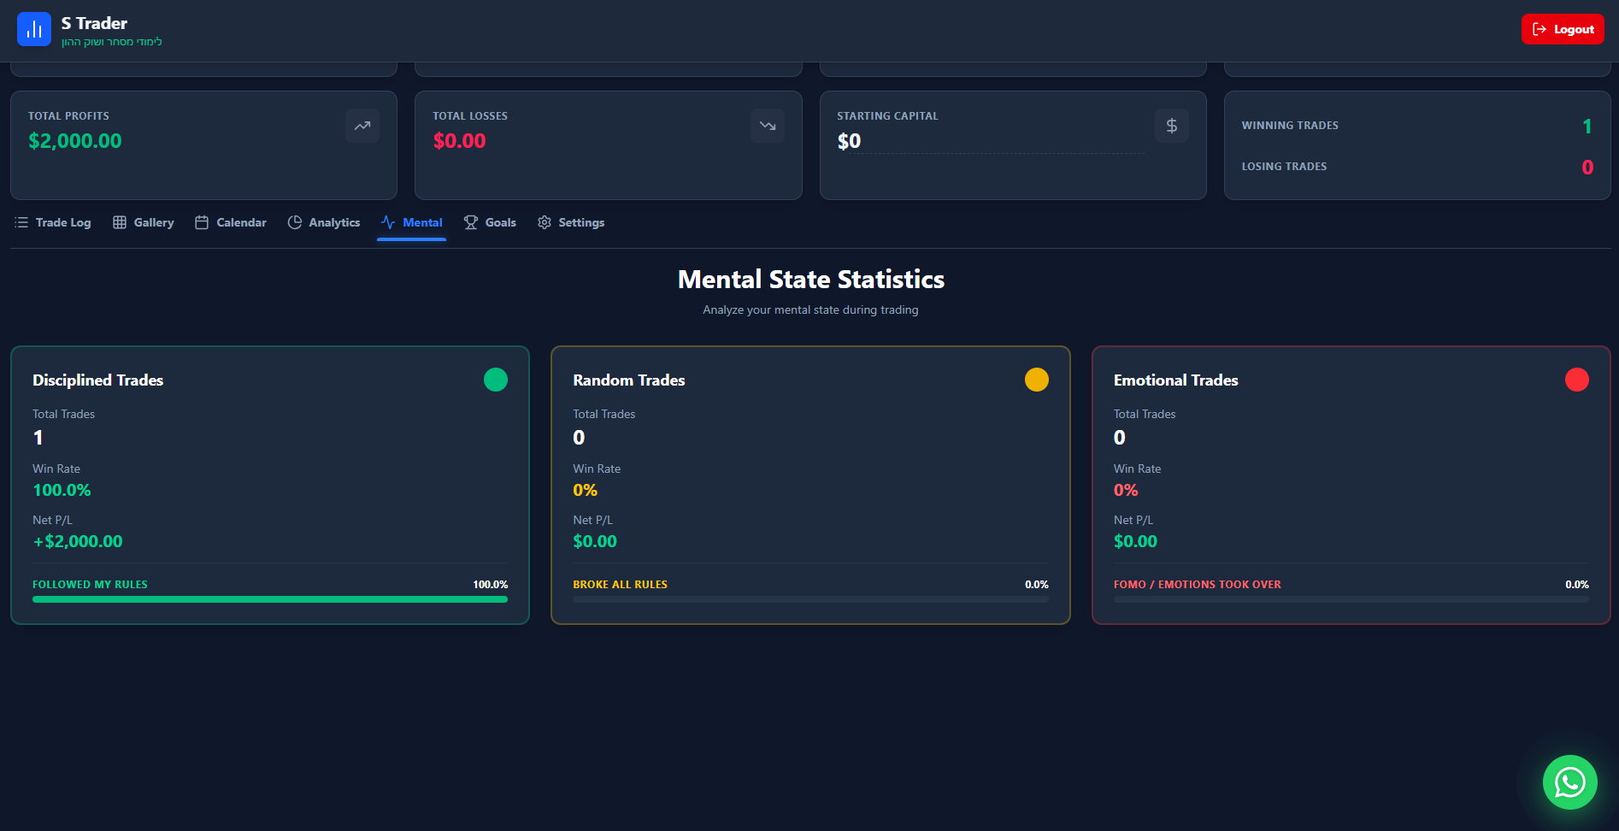Click the Losing Trades count 0
The image size is (1619, 831).
[1587, 168]
